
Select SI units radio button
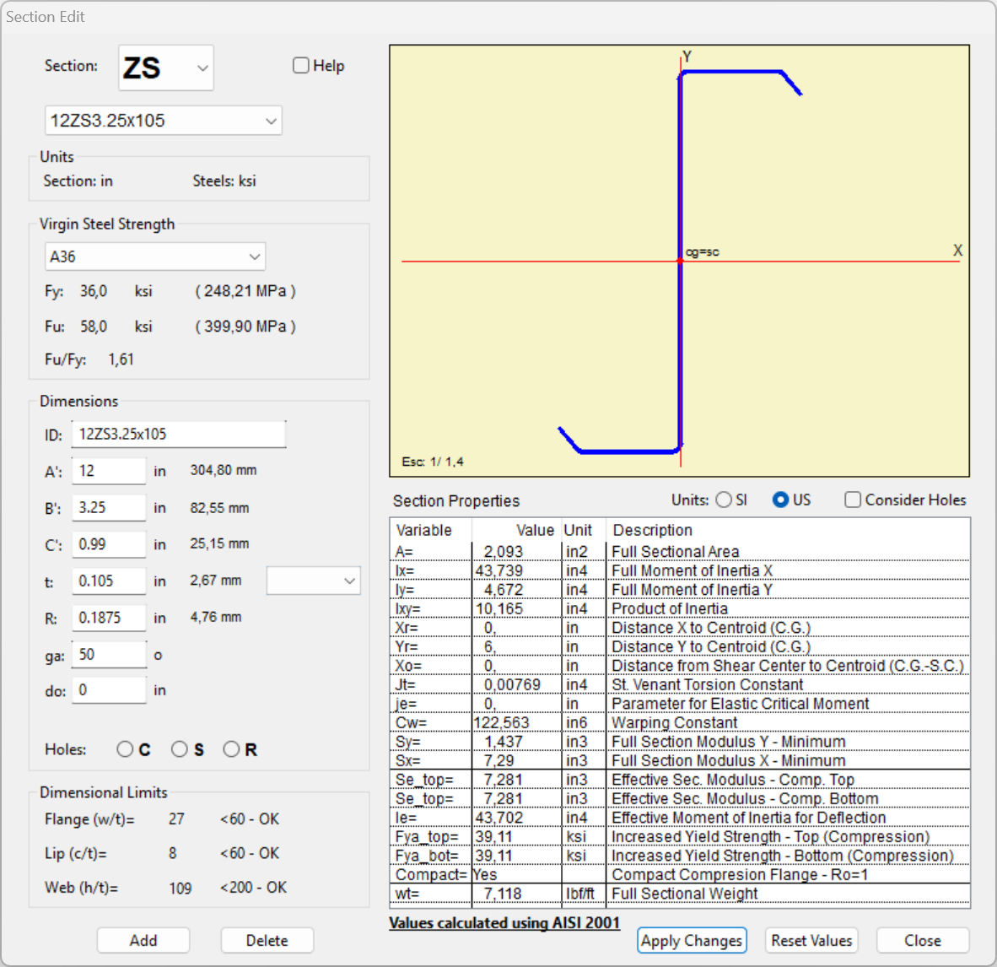tap(724, 500)
